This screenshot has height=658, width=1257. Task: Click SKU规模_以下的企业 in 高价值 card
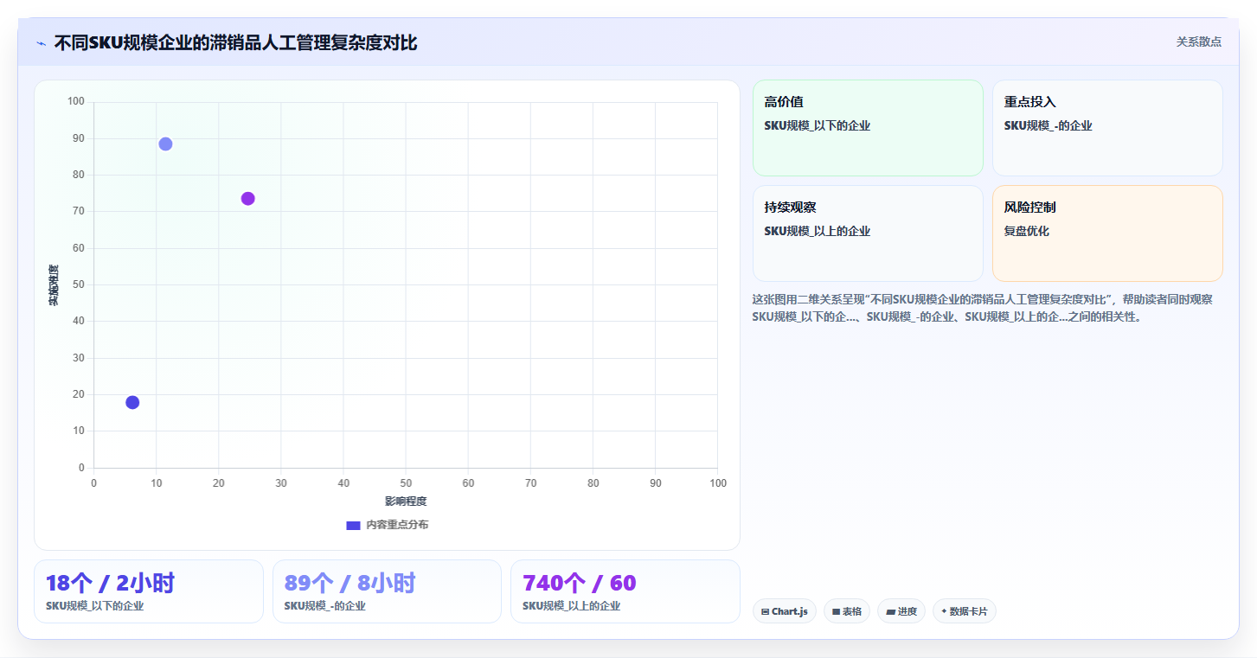(x=818, y=125)
